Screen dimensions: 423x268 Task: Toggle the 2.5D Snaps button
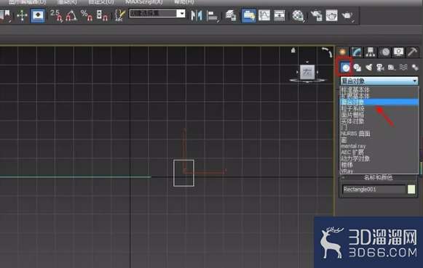pos(56,15)
